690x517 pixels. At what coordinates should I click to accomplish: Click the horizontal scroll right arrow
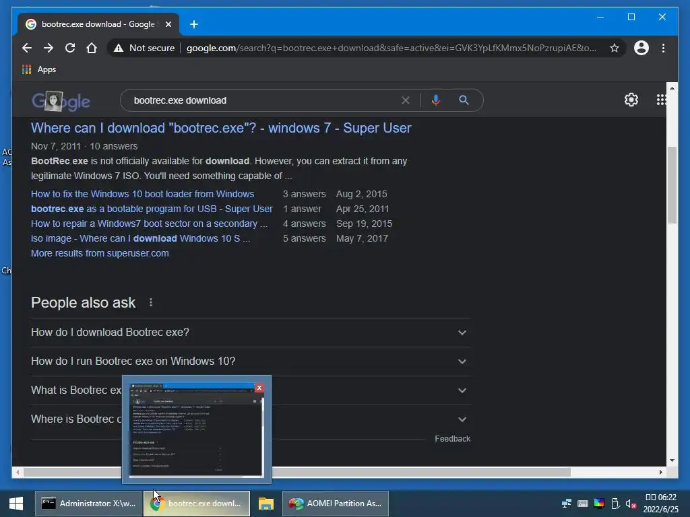click(660, 472)
